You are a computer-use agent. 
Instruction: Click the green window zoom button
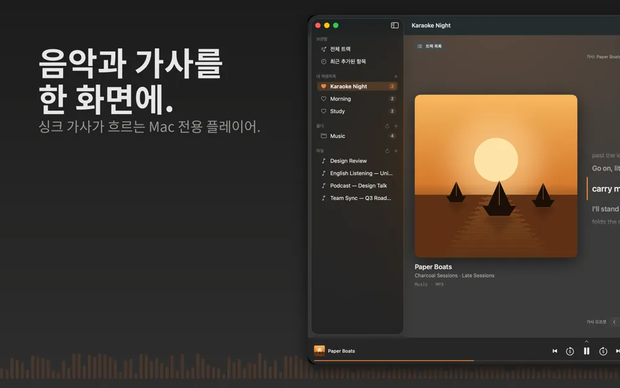[335, 25]
